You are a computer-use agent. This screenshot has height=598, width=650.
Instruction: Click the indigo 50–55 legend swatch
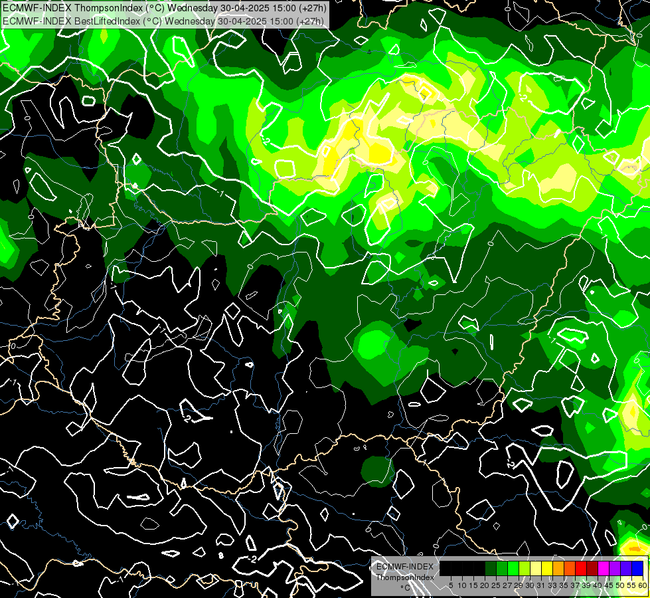(x=626, y=569)
